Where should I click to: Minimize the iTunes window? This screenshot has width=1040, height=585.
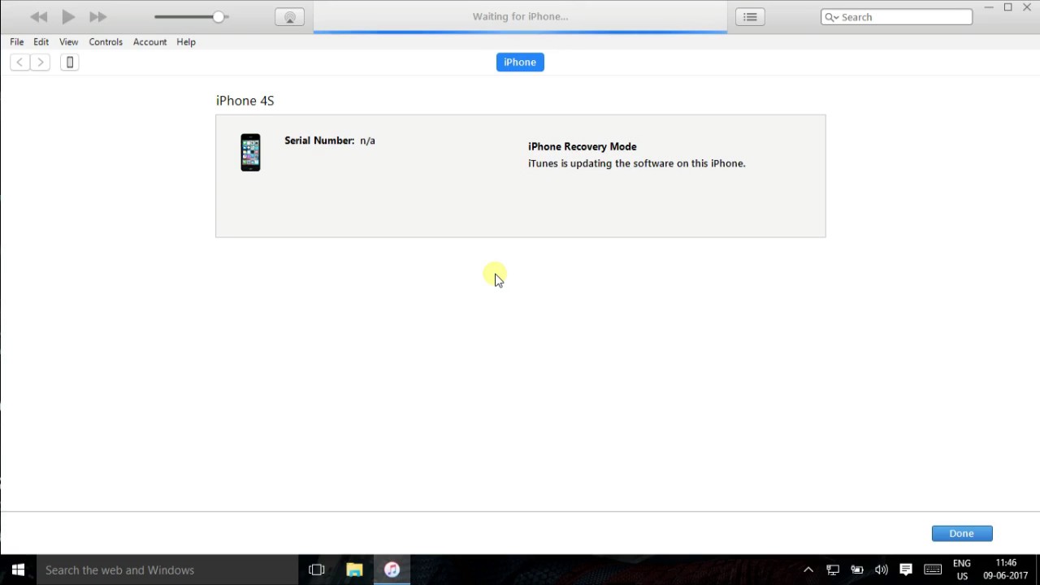click(x=989, y=8)
